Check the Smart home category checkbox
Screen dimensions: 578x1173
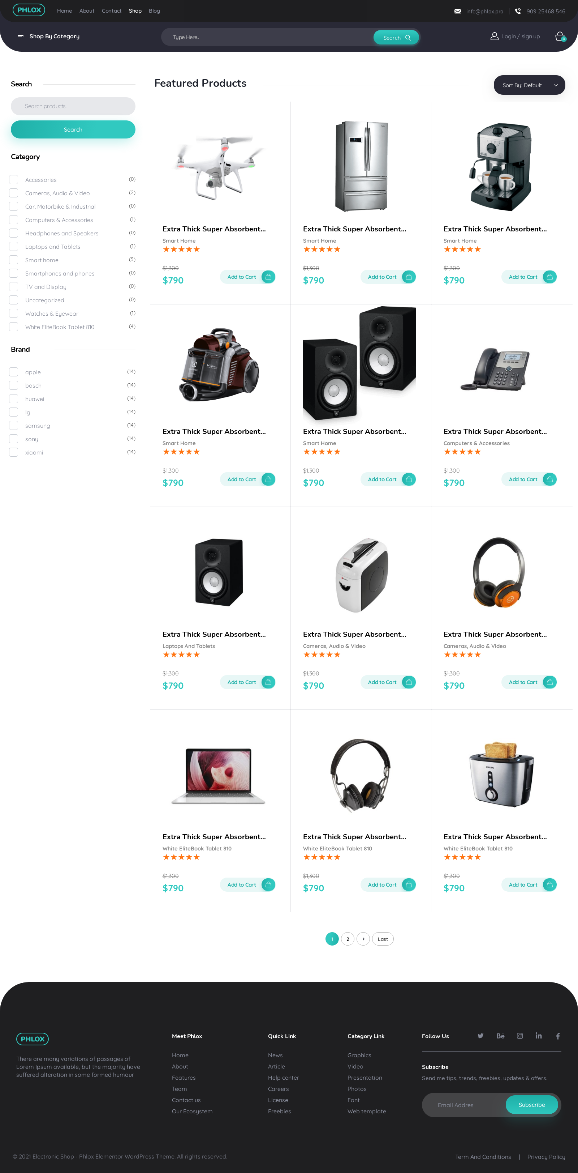click(x=14, y=260)
